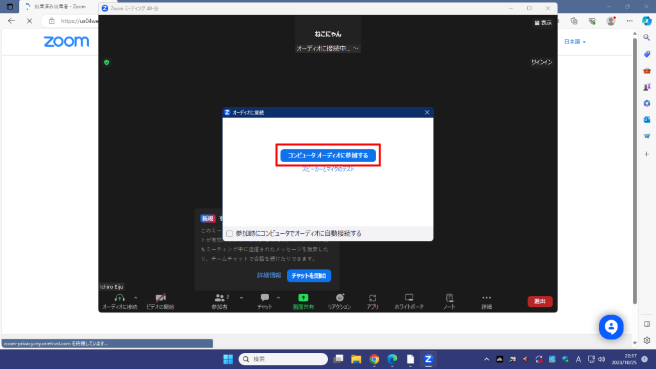The height and width of the screenshot is (369, 656).
Task: Open the browser tab actions menu icon
Action: pos(10,6)
